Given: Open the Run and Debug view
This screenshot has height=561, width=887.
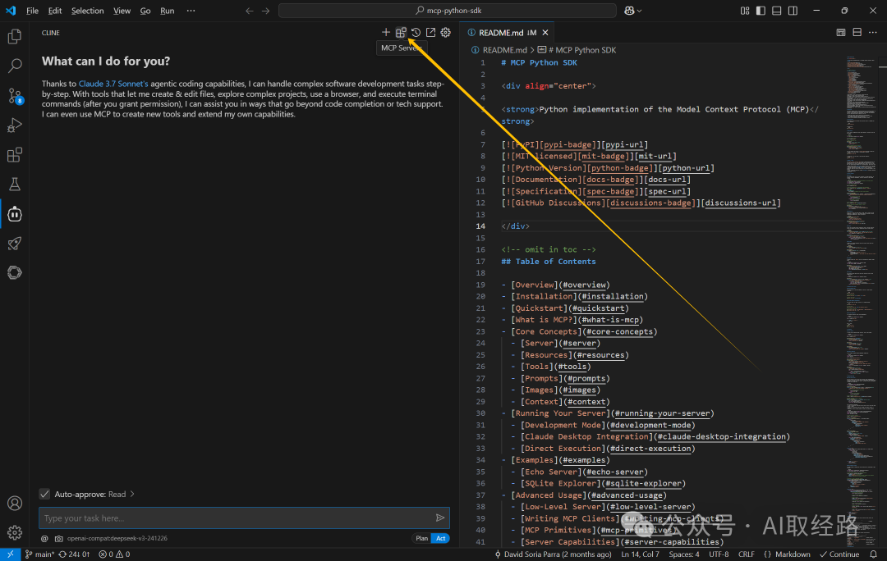Looking at the screenshot, I should [x=15, y=125].
